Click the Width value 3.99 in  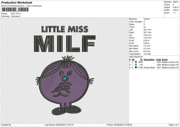175,10
